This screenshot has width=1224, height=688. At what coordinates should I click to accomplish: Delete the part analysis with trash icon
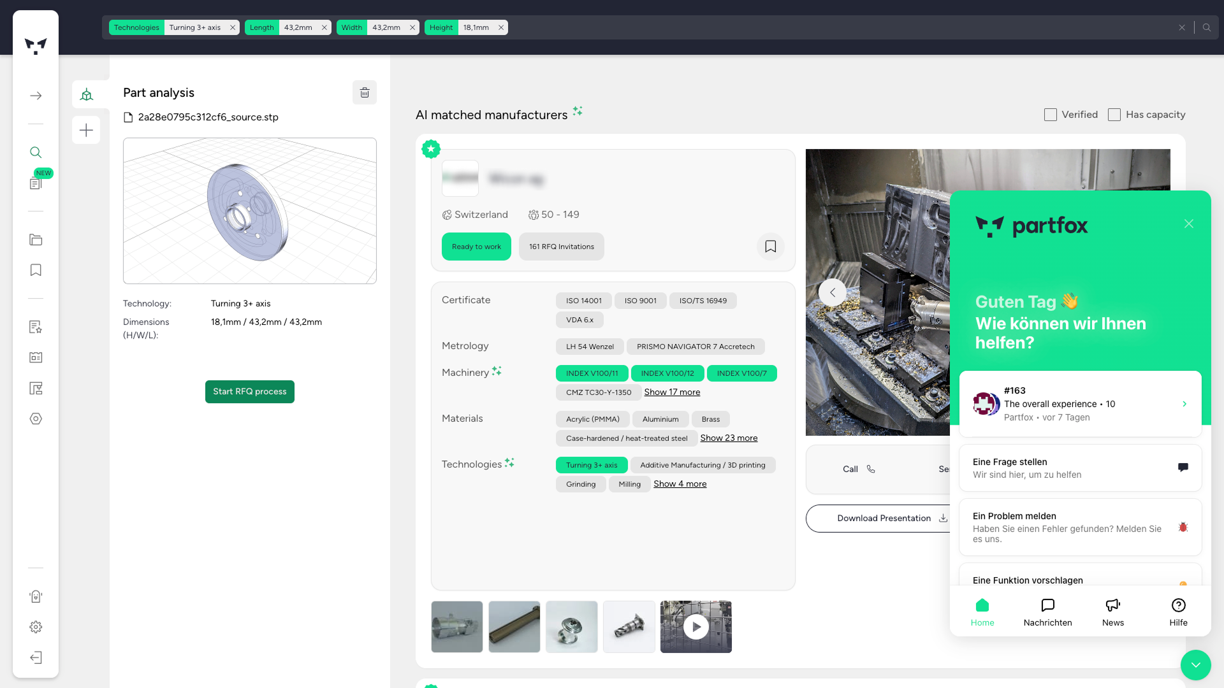(x=365, y=92)
